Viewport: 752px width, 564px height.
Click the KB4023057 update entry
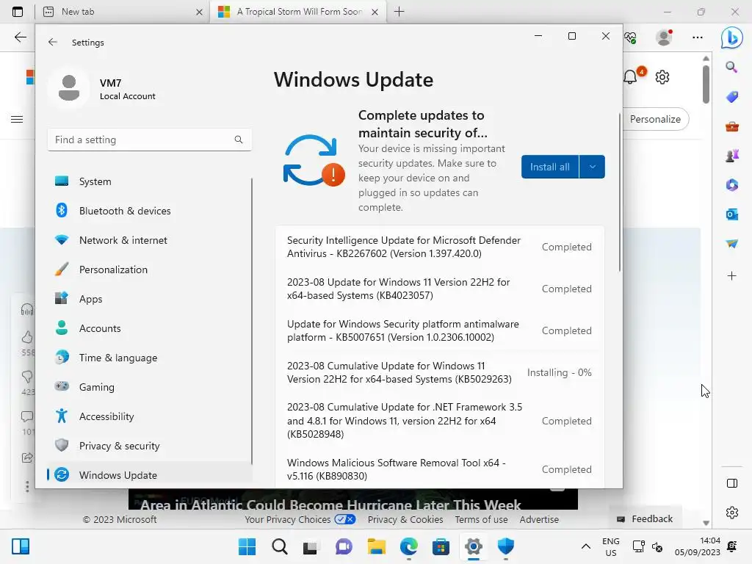[x=439, y=289]
